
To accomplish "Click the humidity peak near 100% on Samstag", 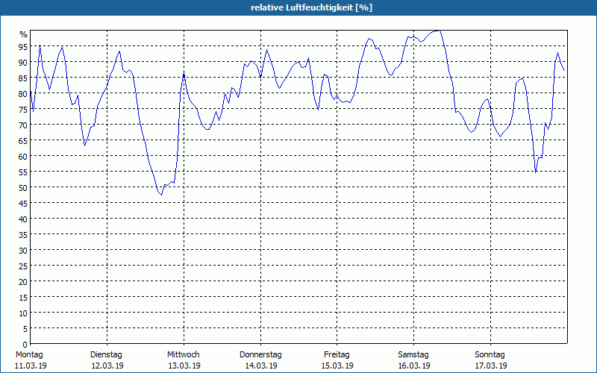I will tap(438, 31).
